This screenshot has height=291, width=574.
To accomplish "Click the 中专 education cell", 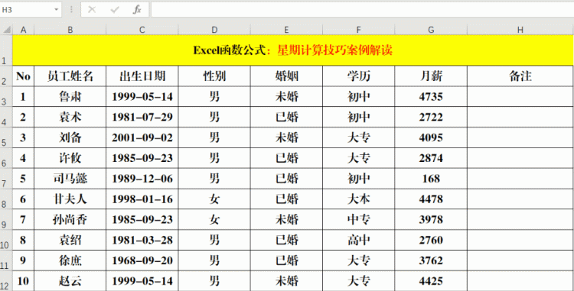I will coord(358,219).
